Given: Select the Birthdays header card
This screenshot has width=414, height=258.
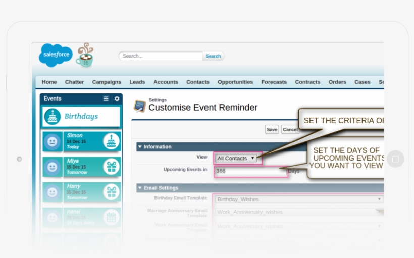Looking at the screenshot, I should [x=81, y=117].
